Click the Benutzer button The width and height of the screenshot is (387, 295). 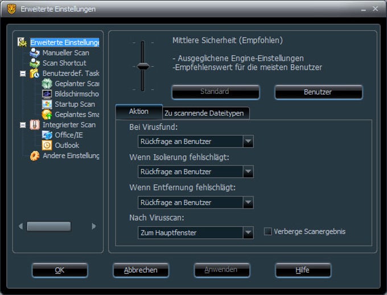click(319, 92)
